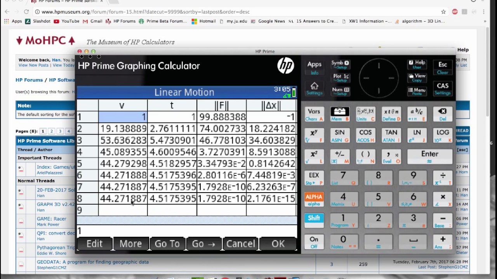Open the Google News bookmark
The height and width of the screenshot is (279, 497).
pos(268,21)
